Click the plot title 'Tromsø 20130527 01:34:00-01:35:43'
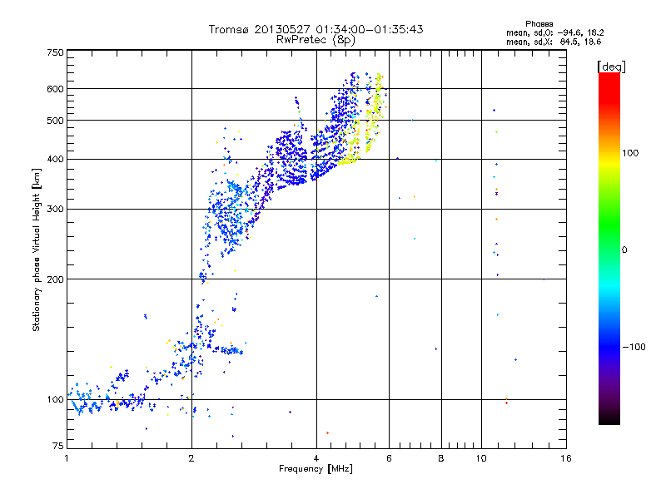This screenshot has height=499, width=666. [x=316, y=29]
